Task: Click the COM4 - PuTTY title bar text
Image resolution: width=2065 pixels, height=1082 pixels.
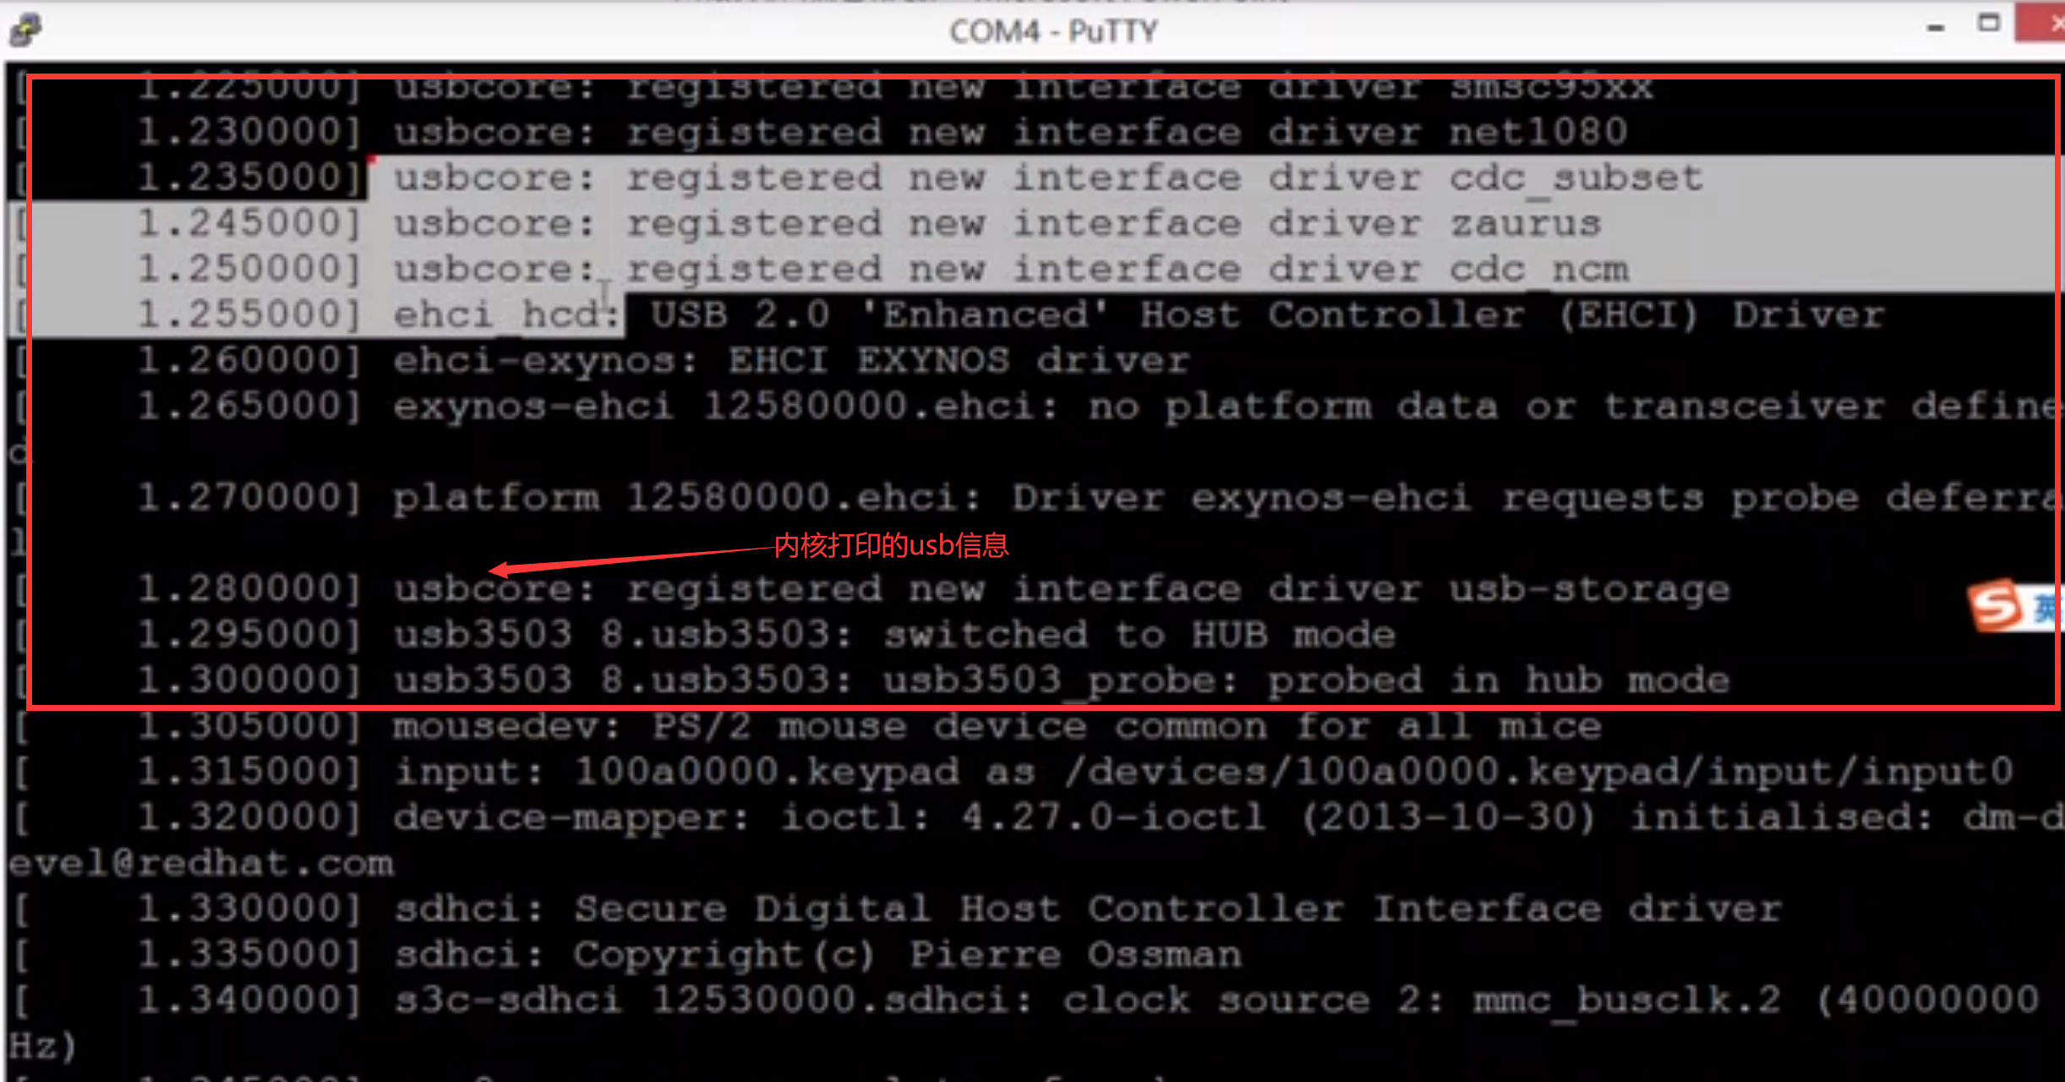Action: coord(1053,31)
